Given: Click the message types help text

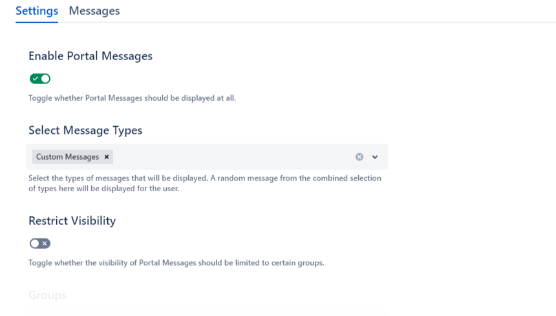Looking at the screenshot, I should click(x=205, y=183).
